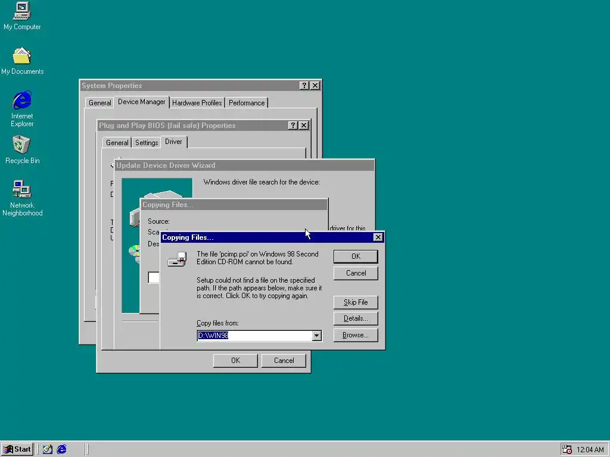The image size is (610, 457).
Task: Click the help button in System Properties title bar
Action: 304,86
